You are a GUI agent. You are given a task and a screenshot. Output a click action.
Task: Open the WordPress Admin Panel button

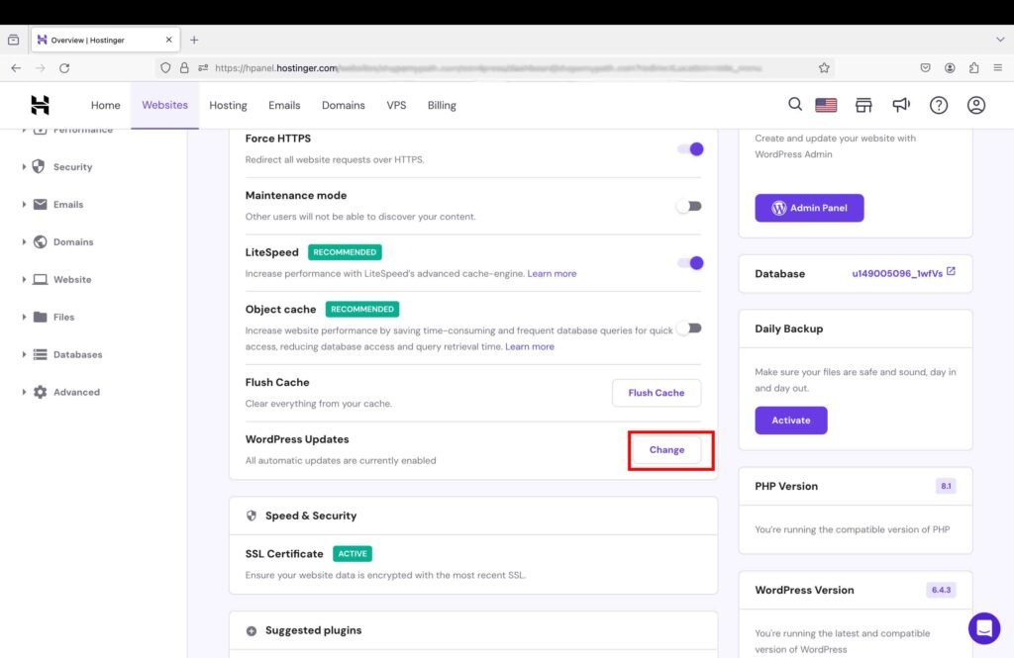click(x=809, y=208)
